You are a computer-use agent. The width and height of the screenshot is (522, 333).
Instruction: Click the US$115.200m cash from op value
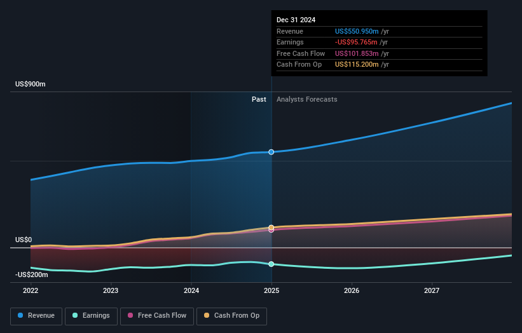point(357,65)
